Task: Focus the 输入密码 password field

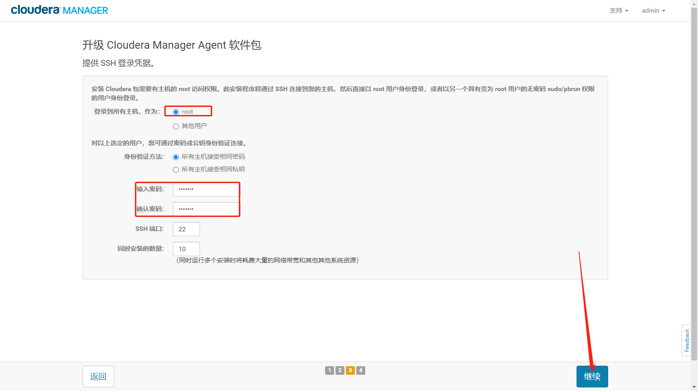Action: pyautogui.click(x=206, y=189)
